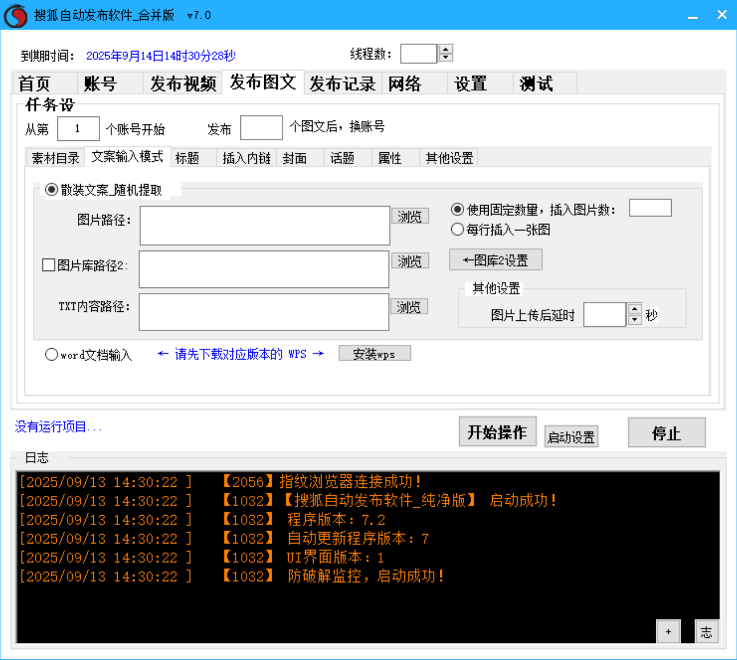This screenshot has height=660, width=737.
Task: Select word文档输入 mode
Action: [52, 354]
